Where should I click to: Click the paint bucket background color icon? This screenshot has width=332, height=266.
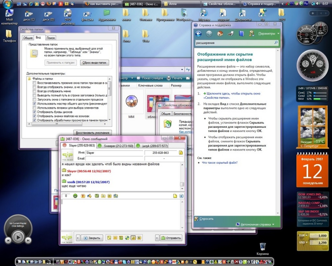pyautogui.click(x=89, y=196)
